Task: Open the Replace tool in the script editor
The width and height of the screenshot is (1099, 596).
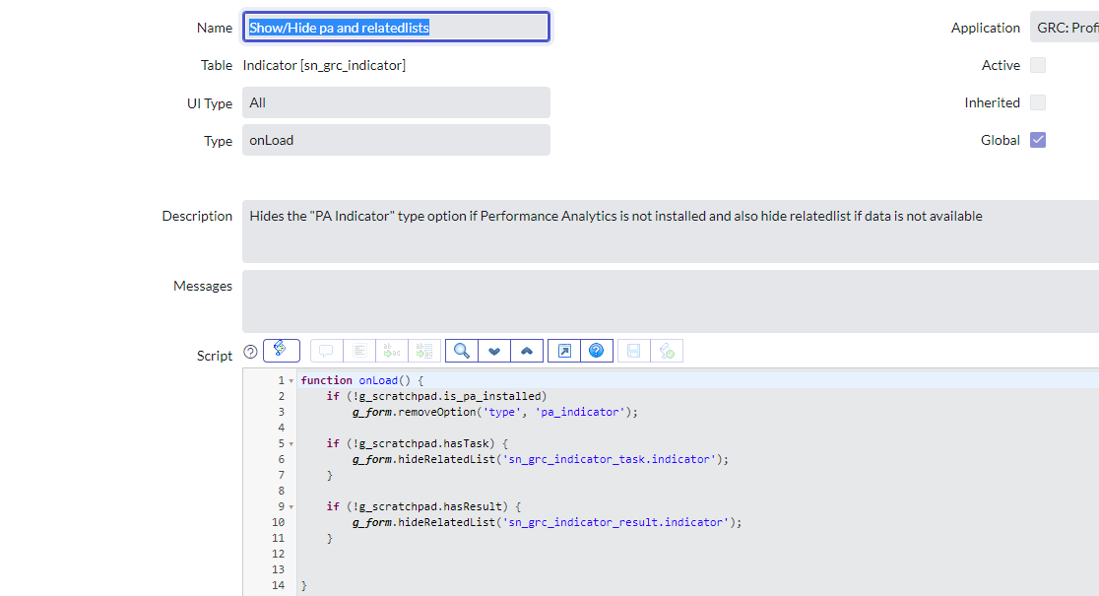Action: 392,350
